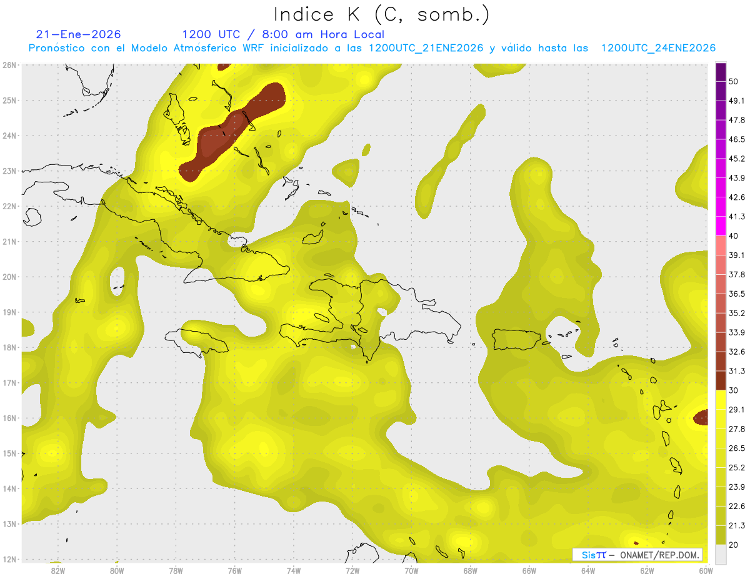
Task: Click the 'SisPI – ONAMET/REP.DOM.' credit label
Action: click(x=637, y=555)
